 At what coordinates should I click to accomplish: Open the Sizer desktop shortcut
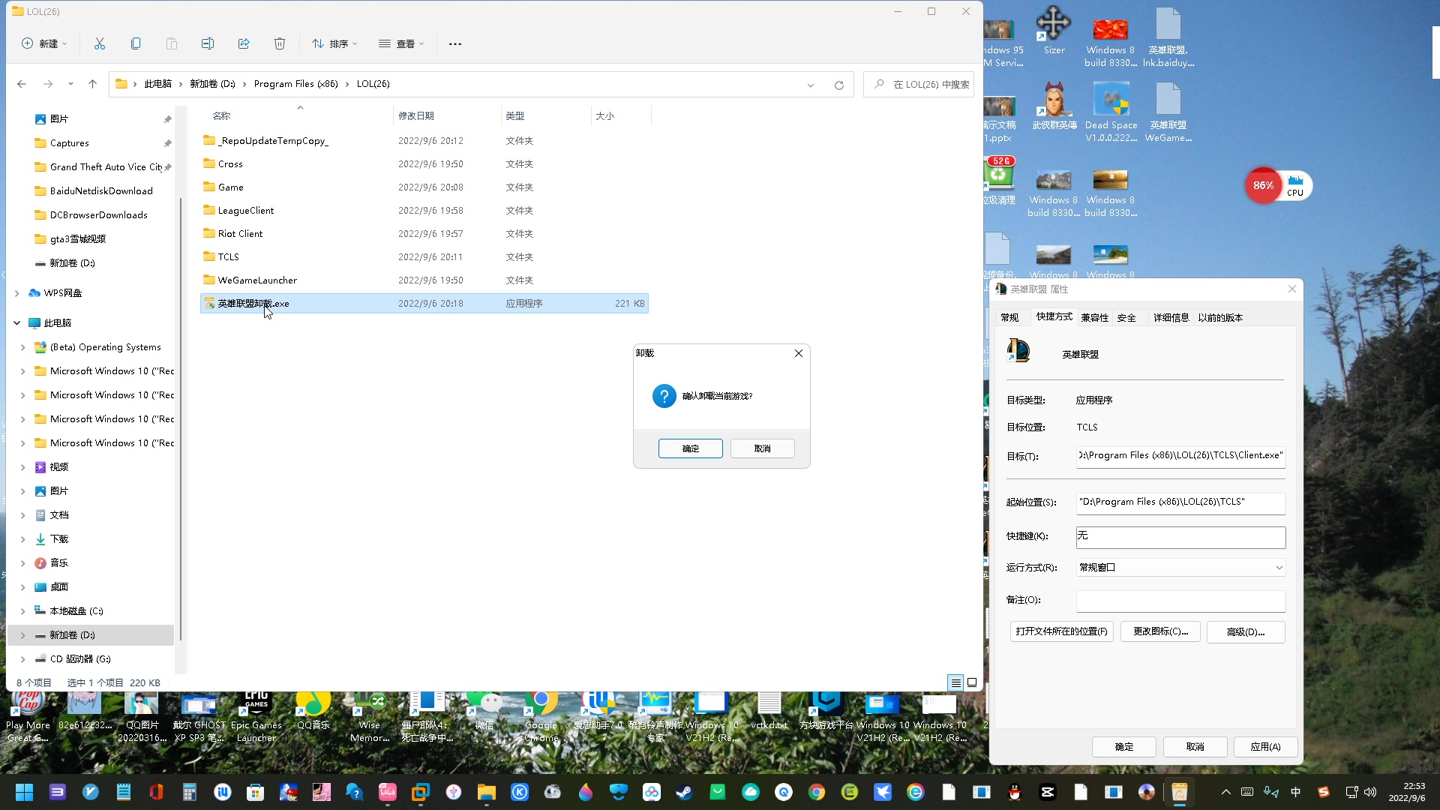click(x=1054, y=31)
